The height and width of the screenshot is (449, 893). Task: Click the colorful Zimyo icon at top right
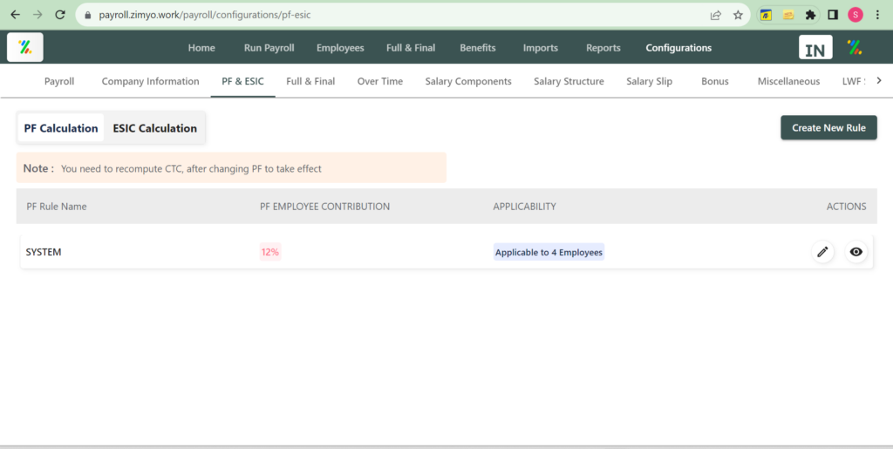(855, 48)
